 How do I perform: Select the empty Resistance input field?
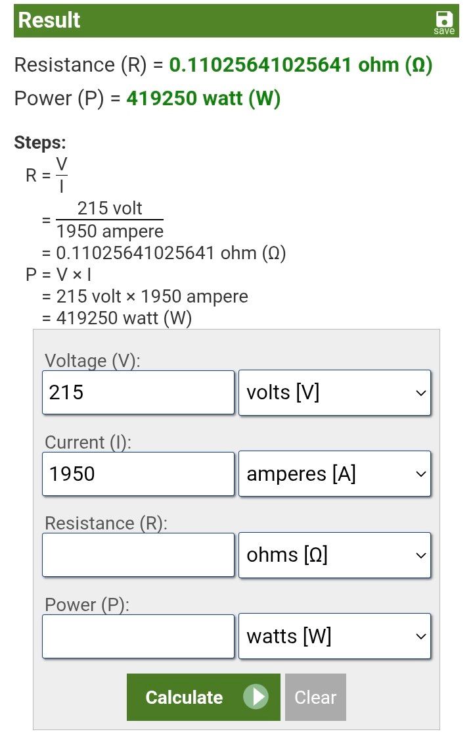[x=138, y=555]
